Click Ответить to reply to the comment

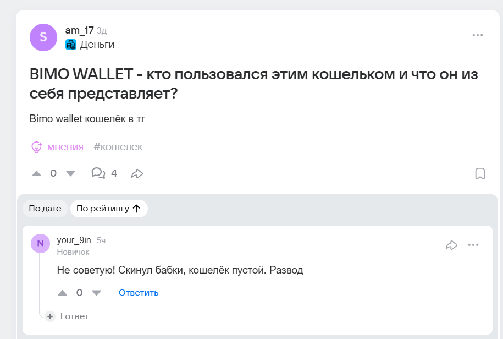click(x=139, y=293)
